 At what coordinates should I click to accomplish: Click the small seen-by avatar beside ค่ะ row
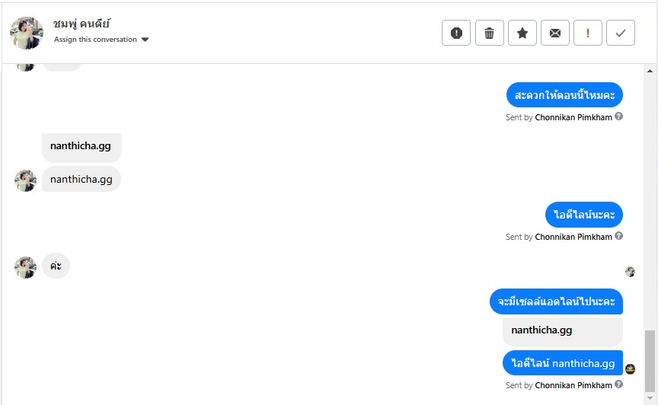[630, 272]
